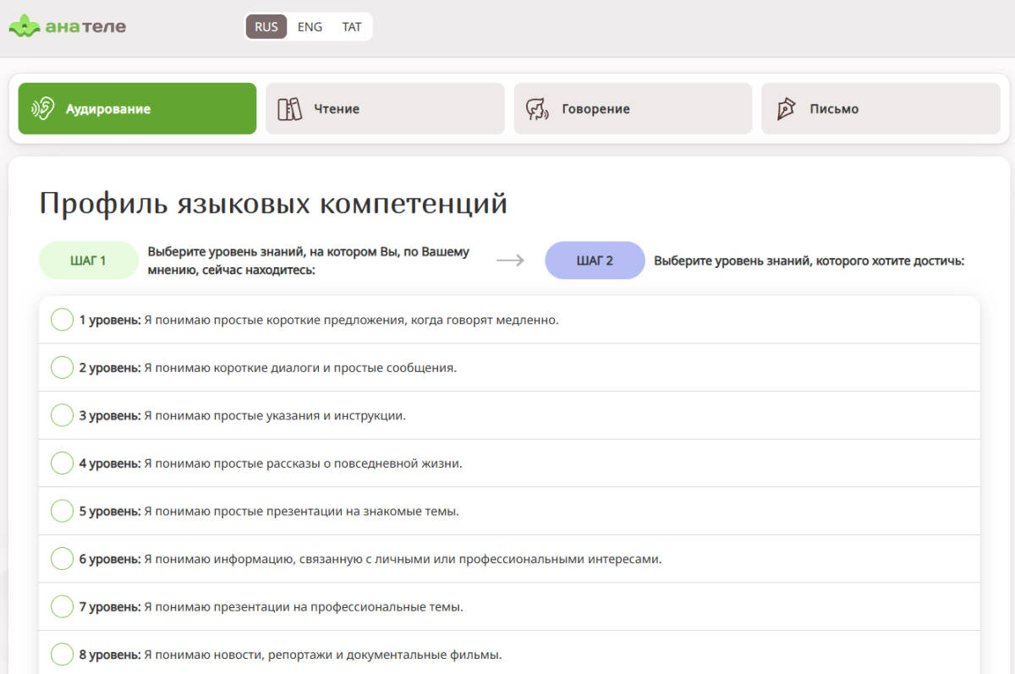
Task: Pick the 4 уровень radio option
Action: click(62, 463)
